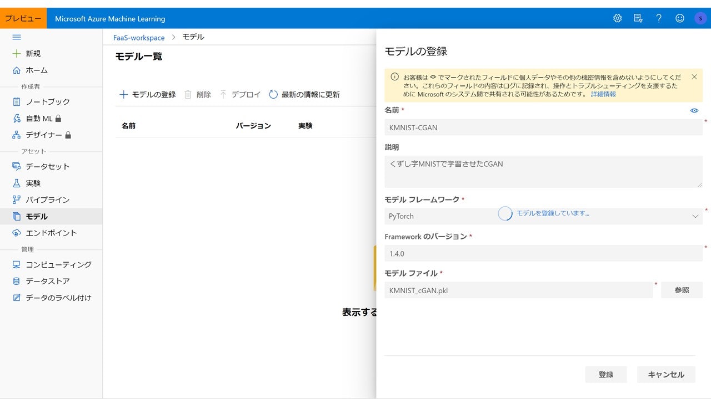Click the 登録 button
This screenshot has height=399, width=711.
tap(606, 375)
